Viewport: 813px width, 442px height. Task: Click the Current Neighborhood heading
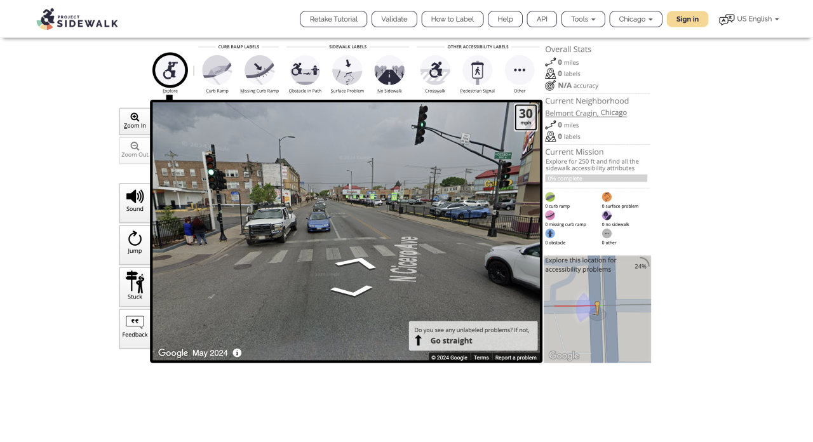(x=587, y=101)
